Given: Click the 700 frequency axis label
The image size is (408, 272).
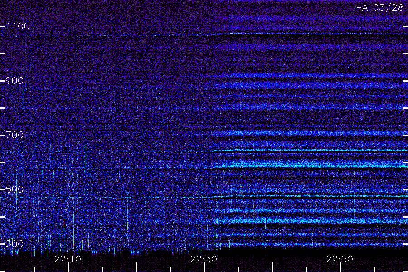Looking at the screenshot, I should [15, 135].
